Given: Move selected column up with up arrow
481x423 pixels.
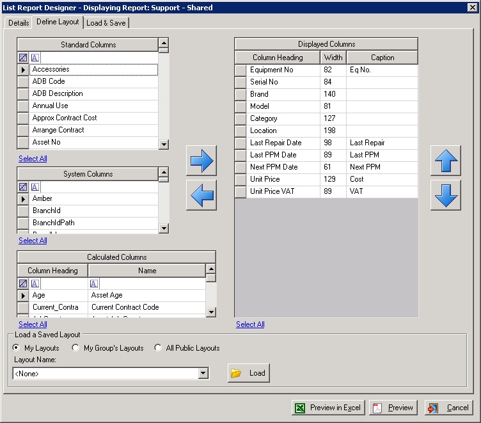Looking at the screenshot, I should point(445,160).
